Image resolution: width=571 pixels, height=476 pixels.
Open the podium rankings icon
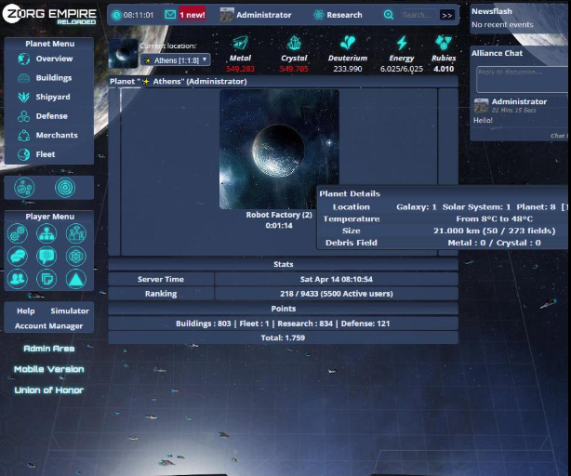[75, 233]
